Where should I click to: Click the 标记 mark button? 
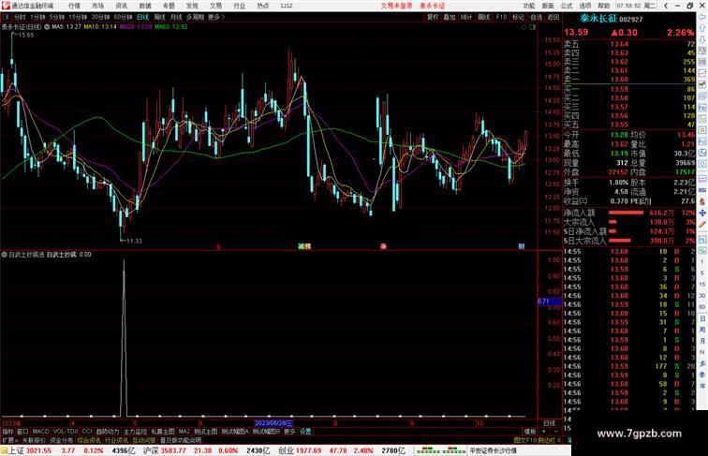tap(519, 17)
